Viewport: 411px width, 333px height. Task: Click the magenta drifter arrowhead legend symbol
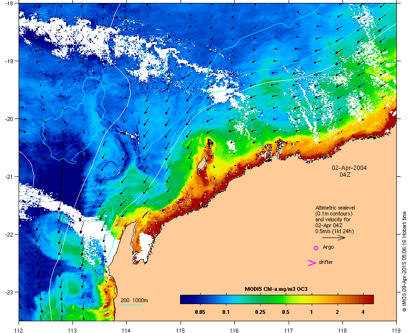click(x=312, y=262)
